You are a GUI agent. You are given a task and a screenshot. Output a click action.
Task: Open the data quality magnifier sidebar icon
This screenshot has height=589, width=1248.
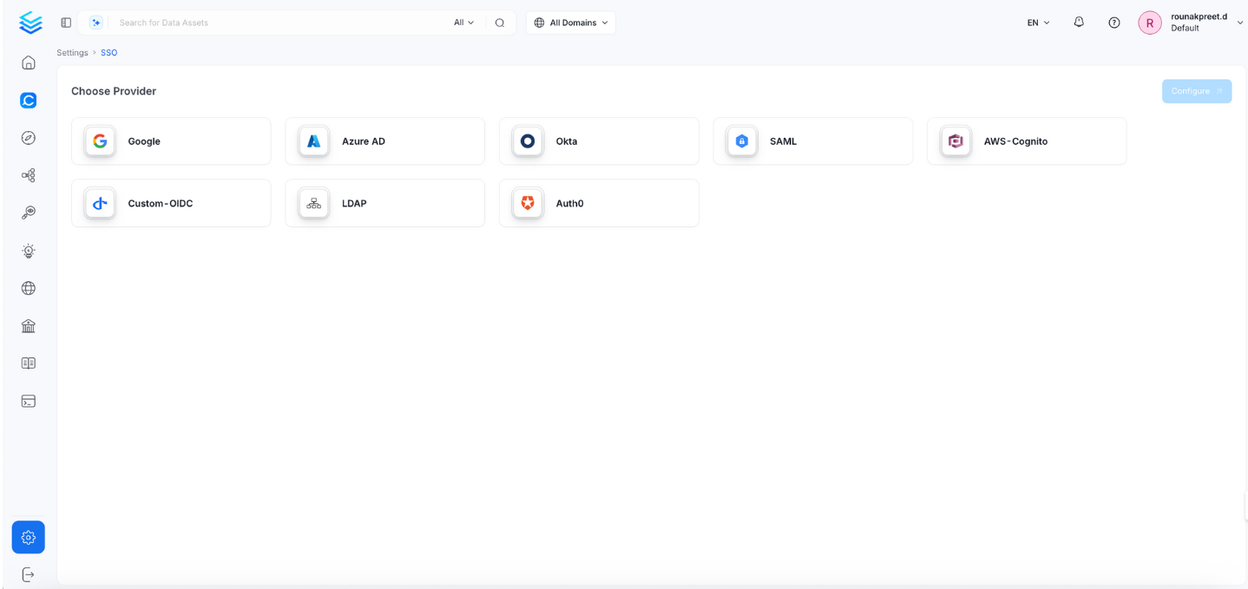29,213
